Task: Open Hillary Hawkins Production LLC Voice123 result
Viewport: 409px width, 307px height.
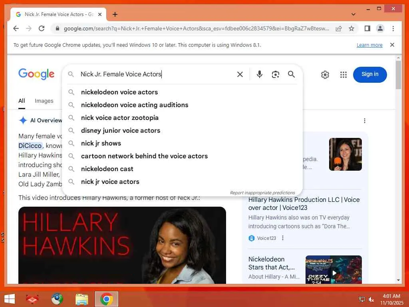Action: 304,203
